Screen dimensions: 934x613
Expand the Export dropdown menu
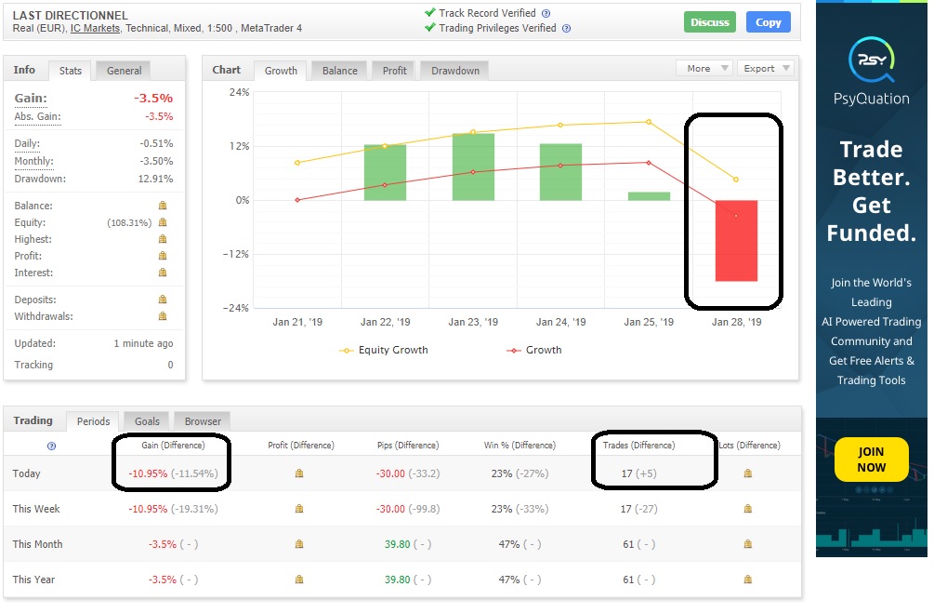click(x=765, y=69)
